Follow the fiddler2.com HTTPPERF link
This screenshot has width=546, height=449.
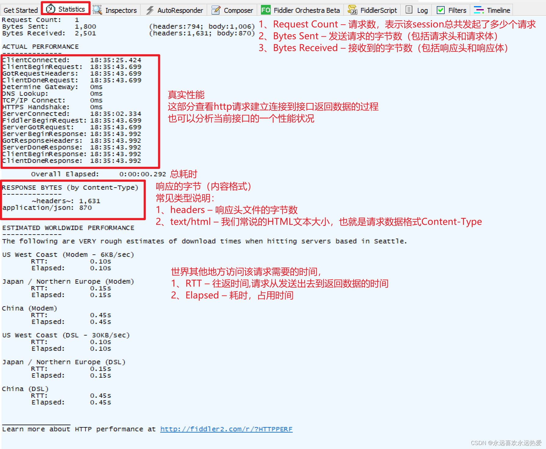pyautogui.click(x=226, y=429)
